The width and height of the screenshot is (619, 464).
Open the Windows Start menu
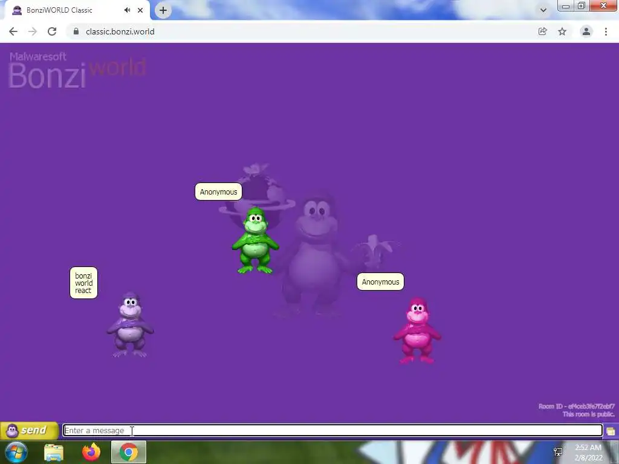16,452
